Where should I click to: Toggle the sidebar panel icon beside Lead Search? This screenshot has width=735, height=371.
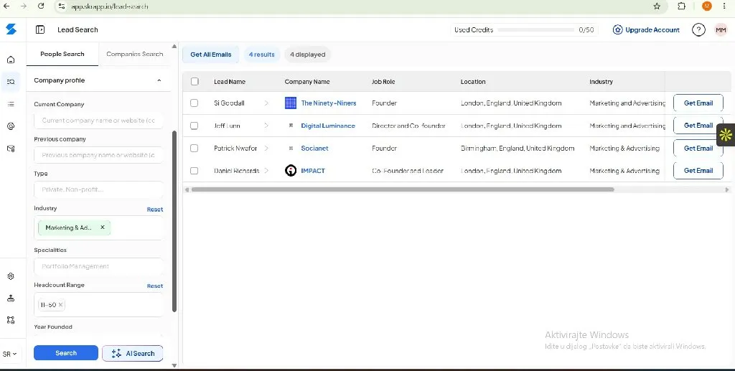(x=40, y=29)
